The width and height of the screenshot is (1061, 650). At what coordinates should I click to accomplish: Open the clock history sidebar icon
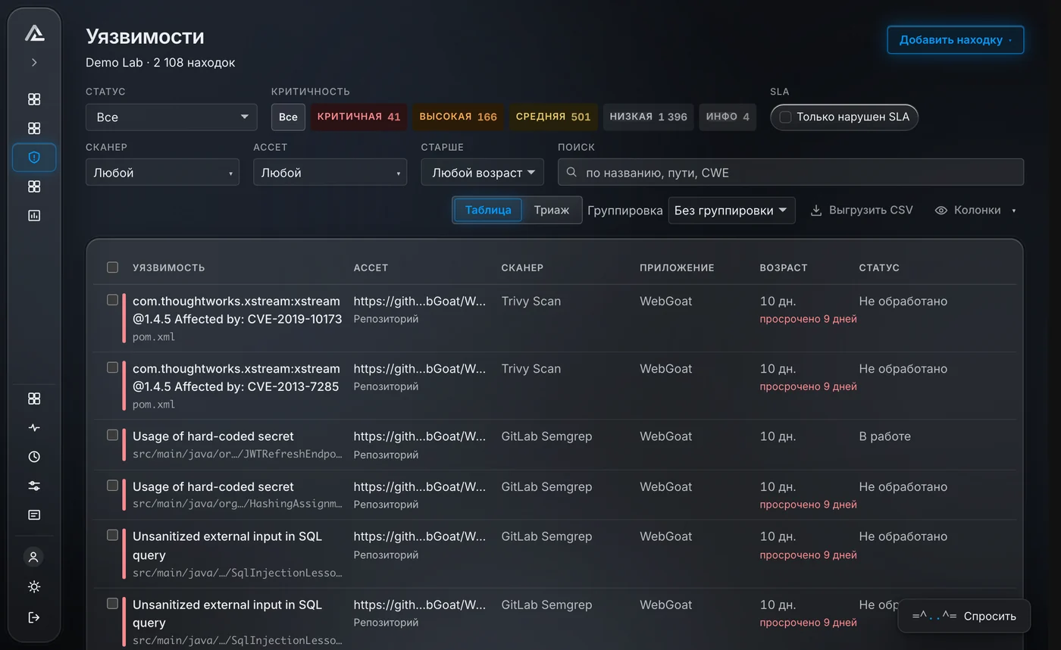coord(34,457)
